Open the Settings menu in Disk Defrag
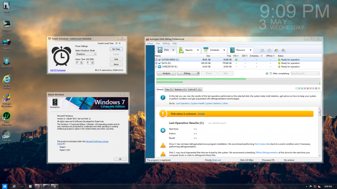The height and width of the screenshot is (189, 337). [x=166, y=43]
